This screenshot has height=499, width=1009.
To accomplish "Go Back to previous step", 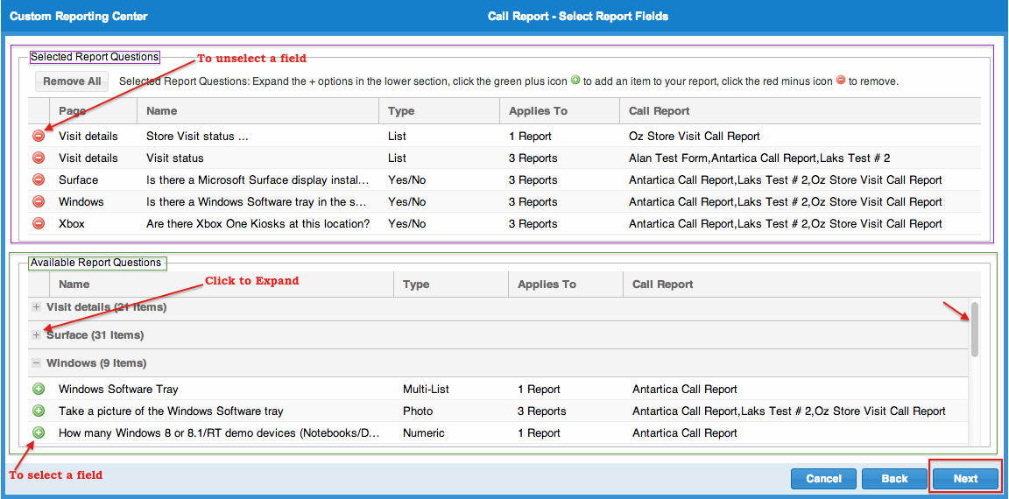I will [894, 479].
